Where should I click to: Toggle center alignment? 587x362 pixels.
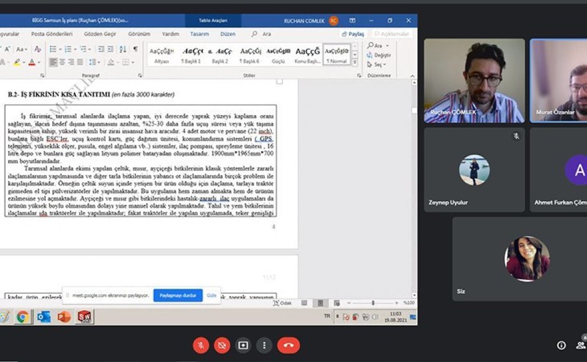[62, 62]
